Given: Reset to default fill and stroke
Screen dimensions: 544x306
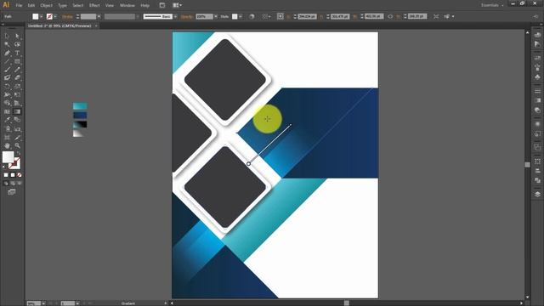Looking at the screenshot, I should click(4, 167).
